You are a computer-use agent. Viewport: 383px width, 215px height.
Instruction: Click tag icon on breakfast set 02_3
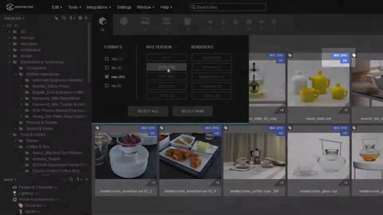[x=98, y=128]
